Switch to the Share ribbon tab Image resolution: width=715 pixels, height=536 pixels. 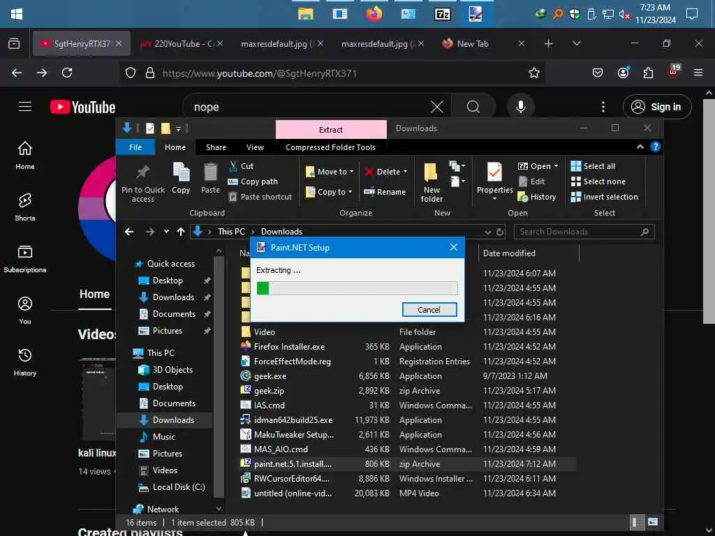click(216, 147)
